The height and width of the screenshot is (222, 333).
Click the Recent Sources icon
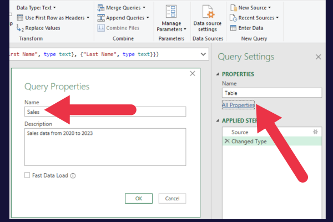(x=233, y=18)
